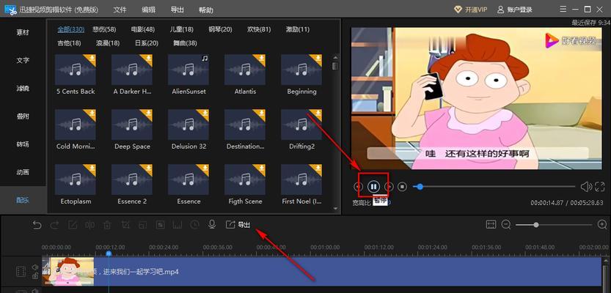The height and width of the screenshot is (293, 611).
Task: Click the preview playback progress slider
Action: click(494, 187)
